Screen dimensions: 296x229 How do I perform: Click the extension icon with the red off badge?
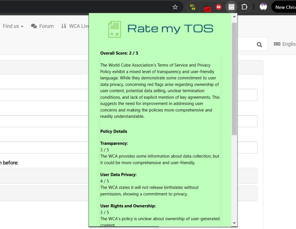click(206, 8)
